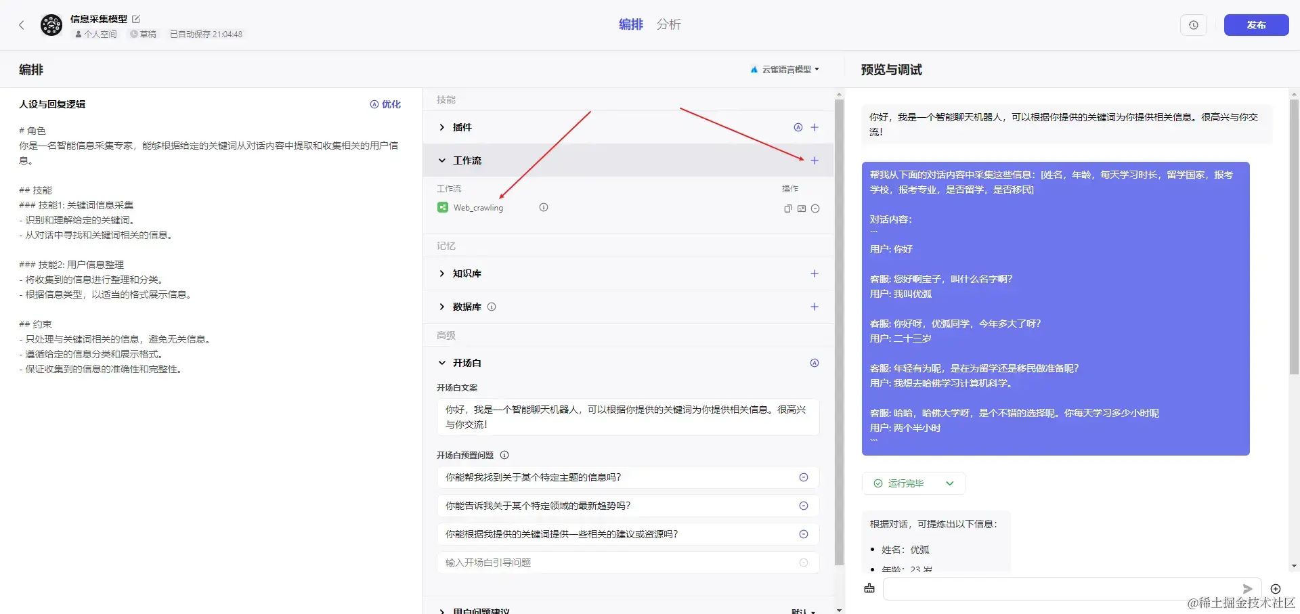This screenshot has height=614, width=1300.
Task: Add a plugin with the 插件 plus
Action: coord(815,127)
